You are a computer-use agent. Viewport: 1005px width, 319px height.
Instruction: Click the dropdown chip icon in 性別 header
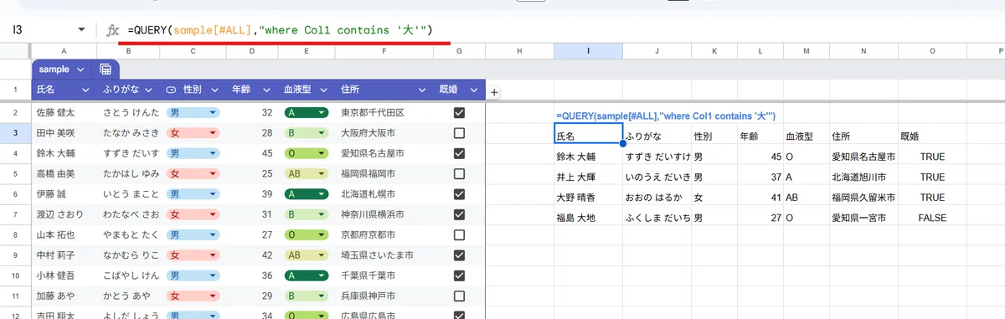[171, 90]
